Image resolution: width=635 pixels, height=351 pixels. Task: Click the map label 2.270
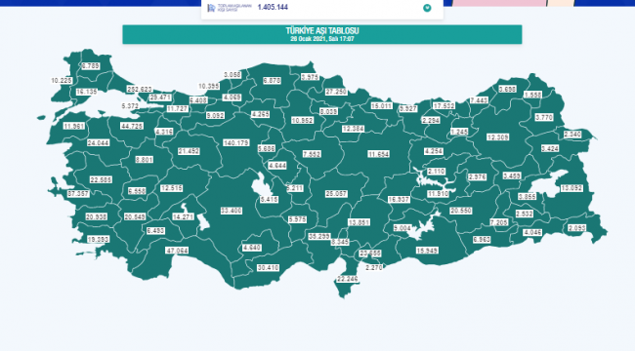374,268
